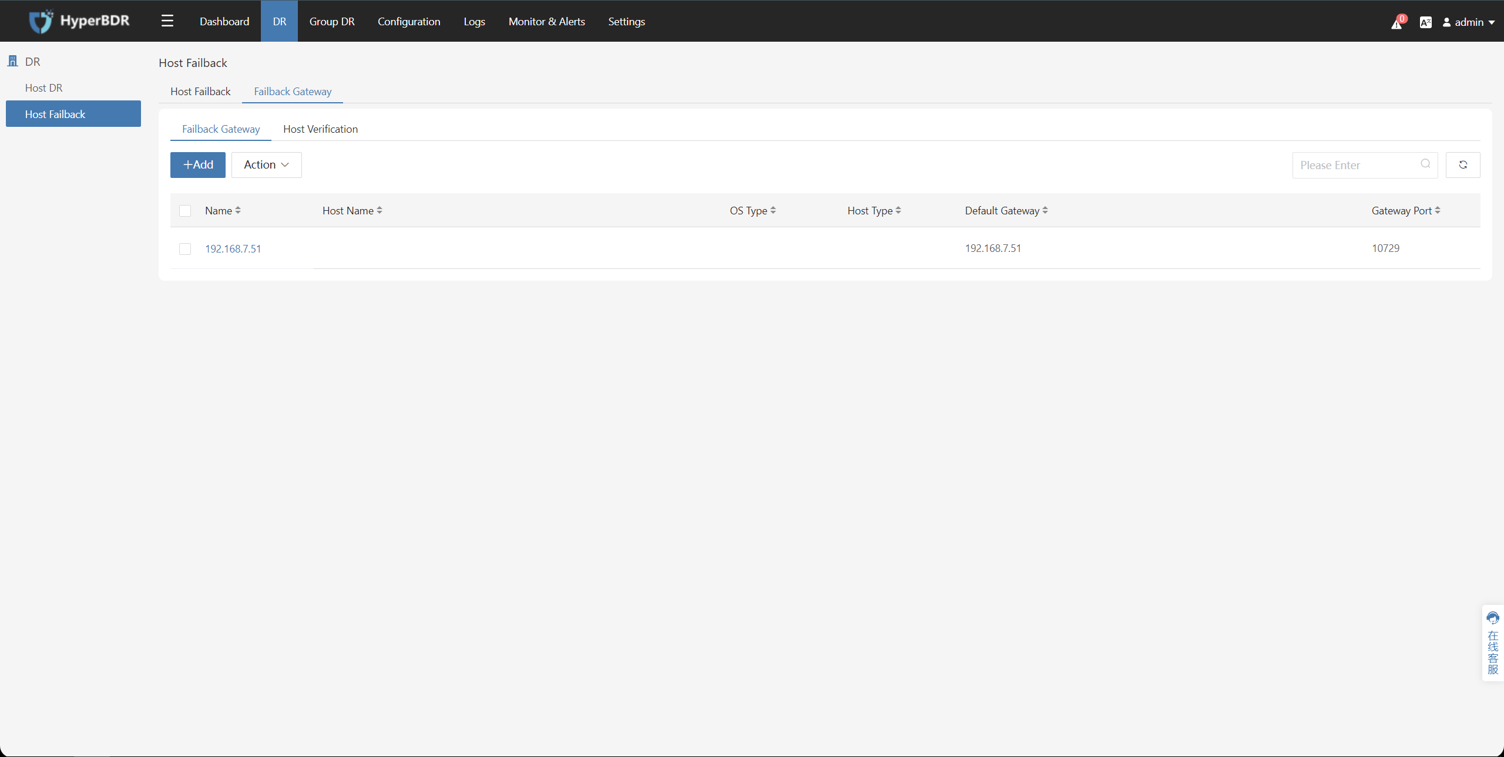Click the language switch icon

(1425, 22)
